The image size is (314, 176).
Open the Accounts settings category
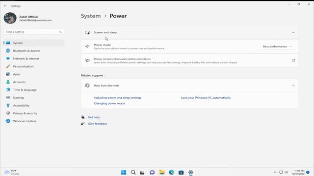[34, 82]
